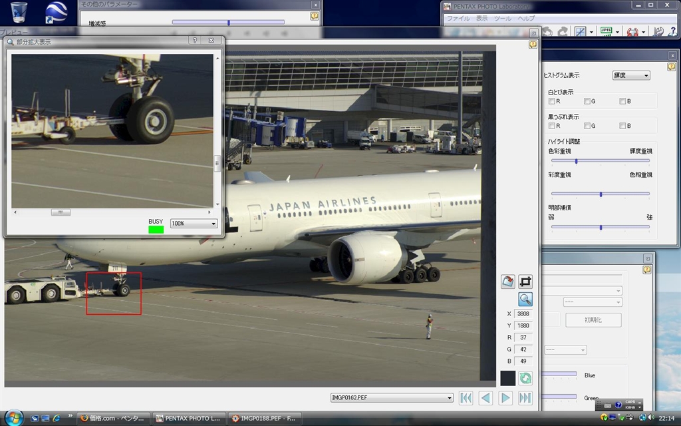
Task: Select the crop tool in the preview window
Action: (x=525, y=282)
